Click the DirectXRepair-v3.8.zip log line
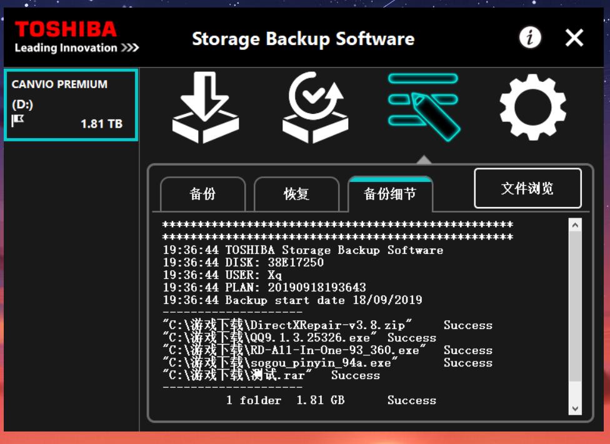610x444 pixels. coord(327,325)
